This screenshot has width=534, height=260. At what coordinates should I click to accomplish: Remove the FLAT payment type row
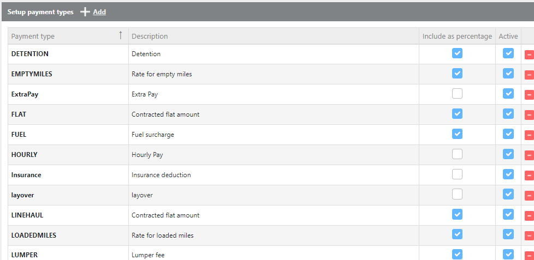[x=529, y=115]
